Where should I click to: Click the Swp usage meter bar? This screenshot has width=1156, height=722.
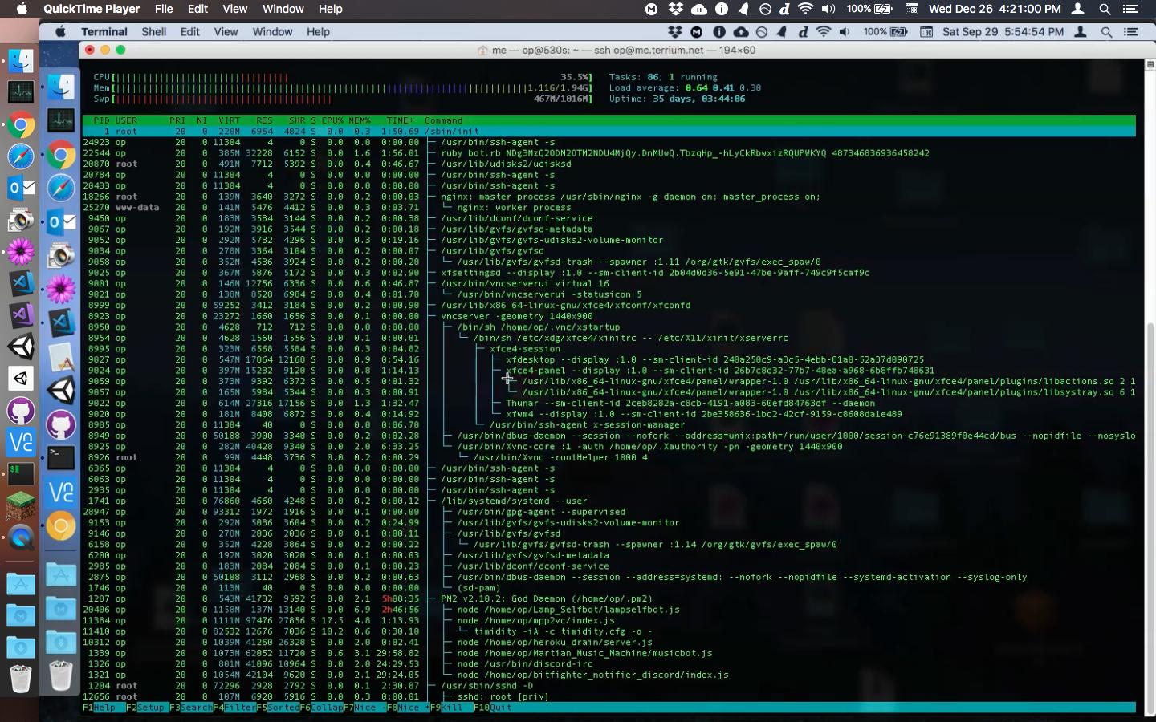[343, 99]
